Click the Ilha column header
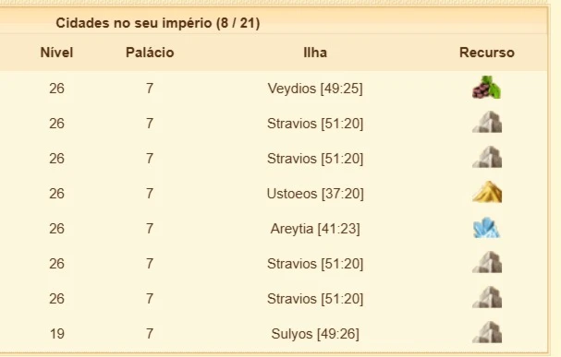The height and width of the screenshot is (357, 561). tap(315, 53)
